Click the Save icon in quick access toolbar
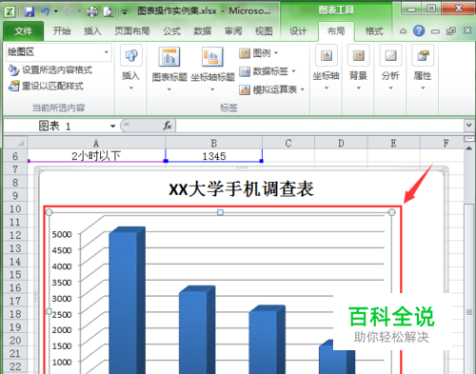The height and width of the screenshot is (374, 476). pyautogui.click(x=30, y=11)
